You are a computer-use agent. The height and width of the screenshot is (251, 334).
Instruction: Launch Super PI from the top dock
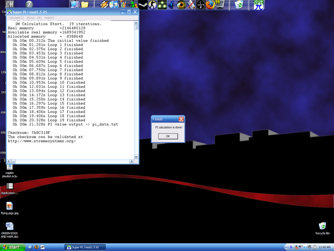tap(258, 5)
